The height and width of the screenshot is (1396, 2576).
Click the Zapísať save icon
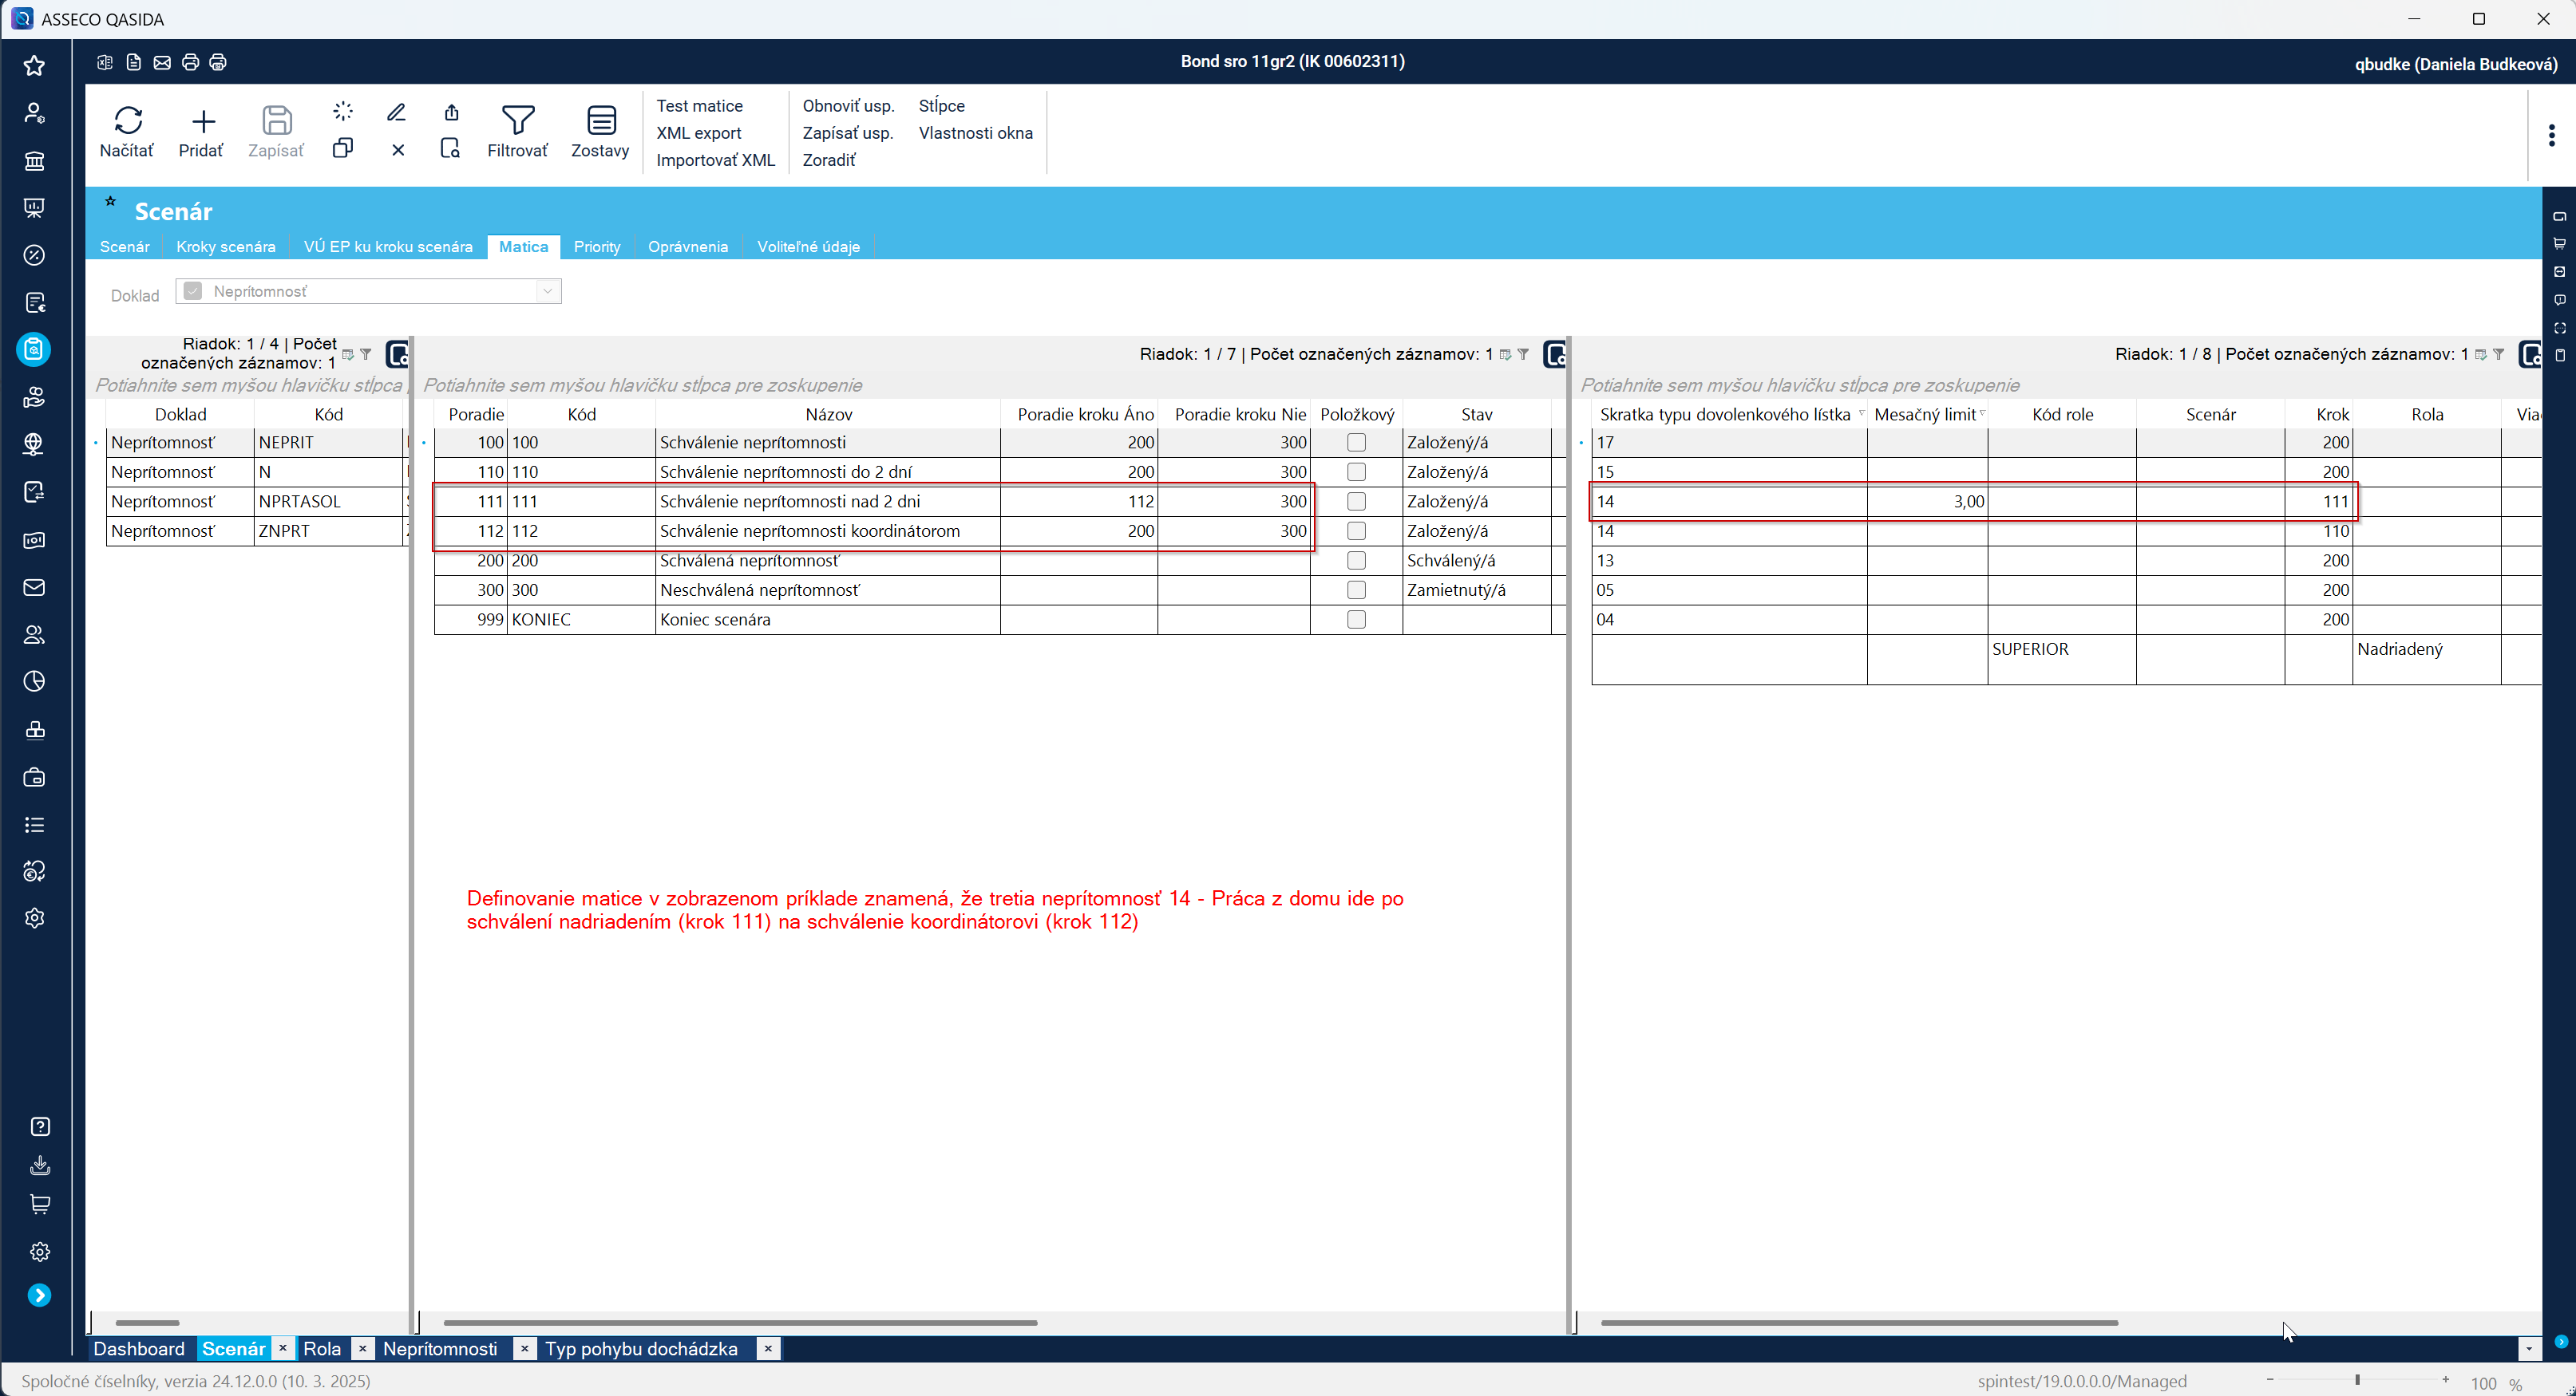[277, 121]
